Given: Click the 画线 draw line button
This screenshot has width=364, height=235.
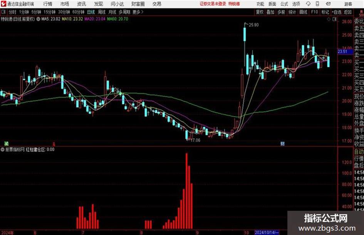Looking at the screenshot, I should pyautogui.click(x=303, y=12).
